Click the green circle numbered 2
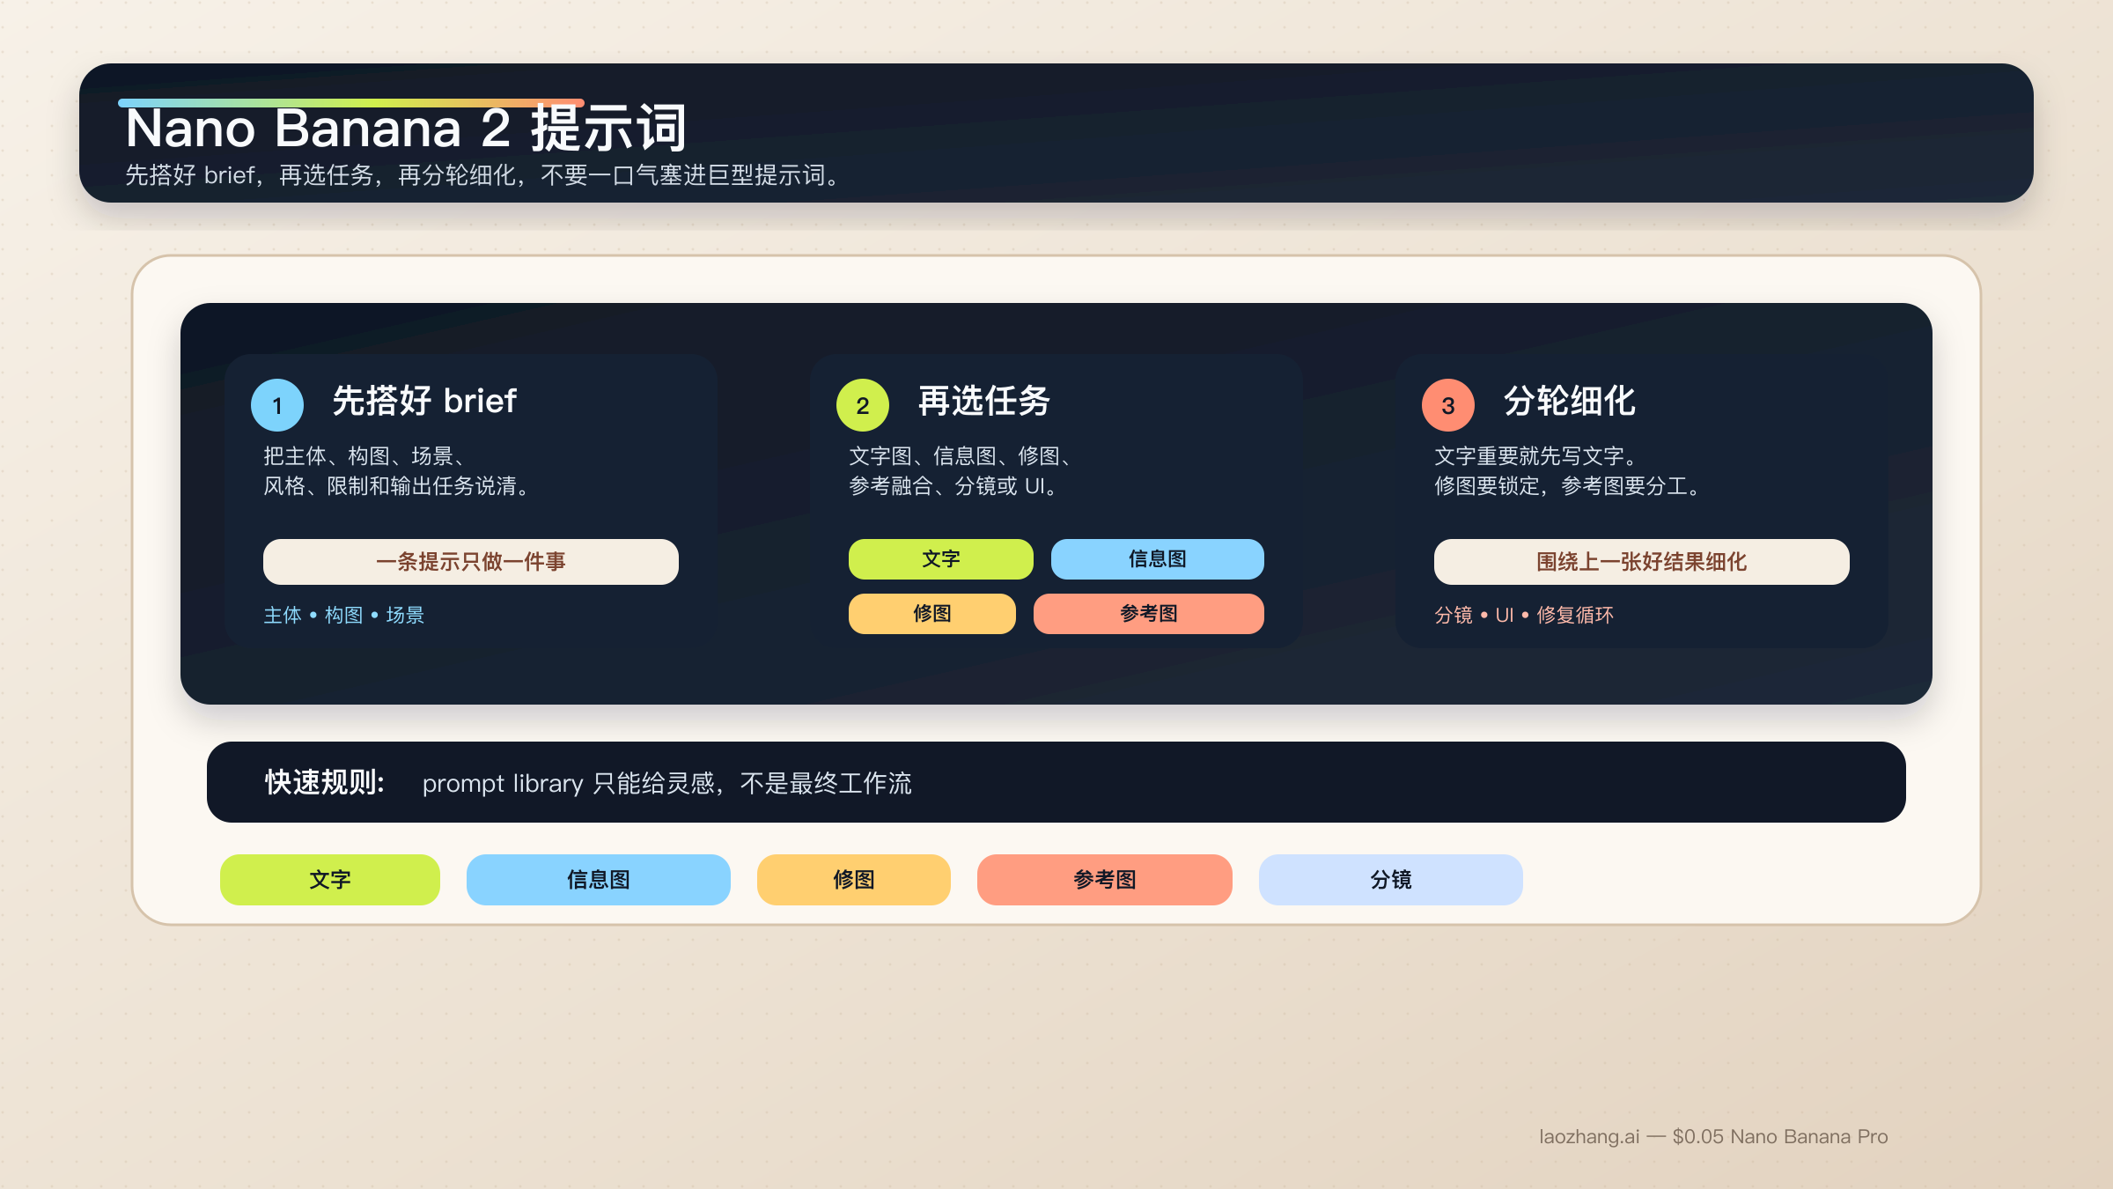The image size is (2113, 1189). click(x=863, y=405)
